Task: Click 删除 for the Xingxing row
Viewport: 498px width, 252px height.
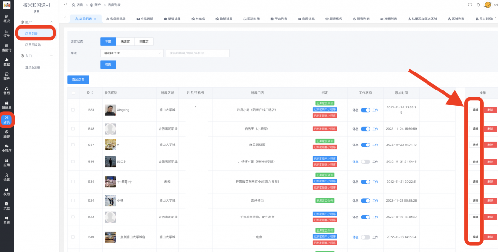Action: coord(490,110)
